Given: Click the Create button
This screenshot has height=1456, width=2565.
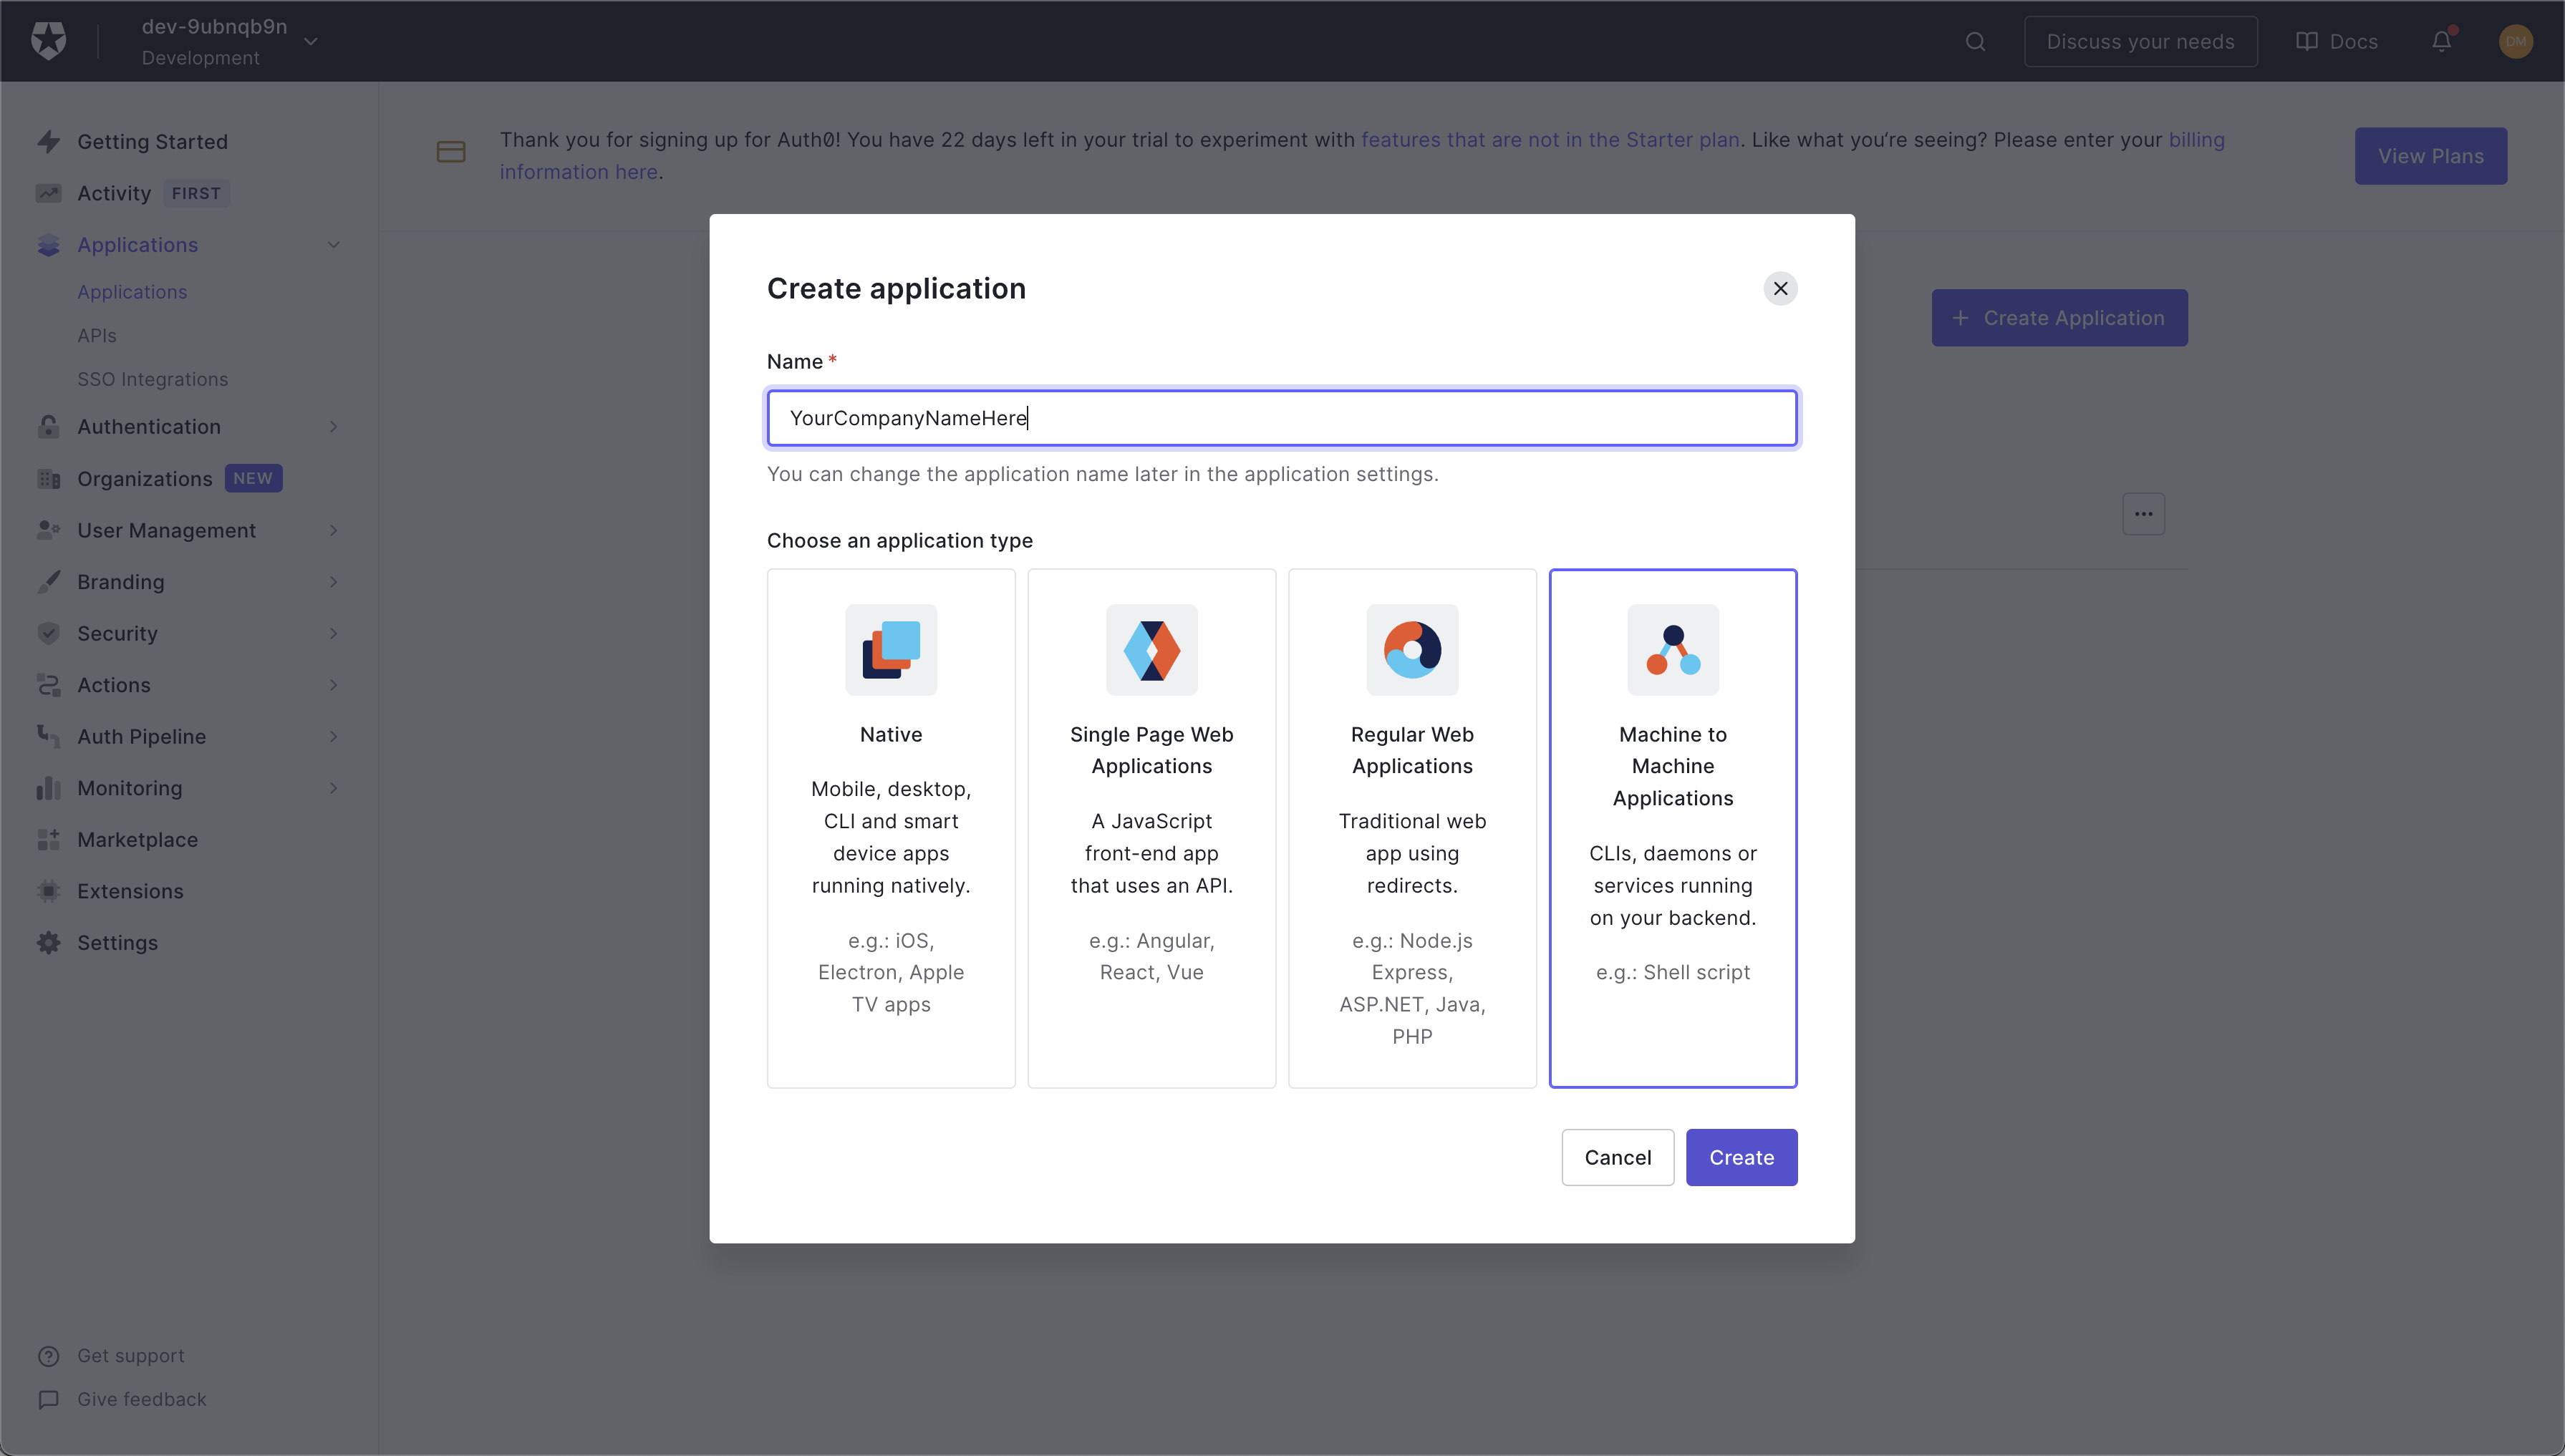Looking at the screenshot, I should (x=1741, y=1157).
